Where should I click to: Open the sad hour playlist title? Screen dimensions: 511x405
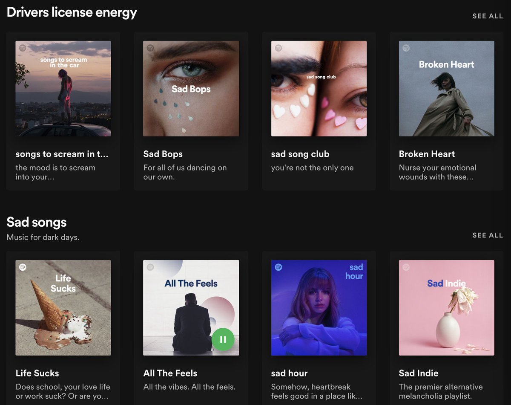(x=289, y=373)
